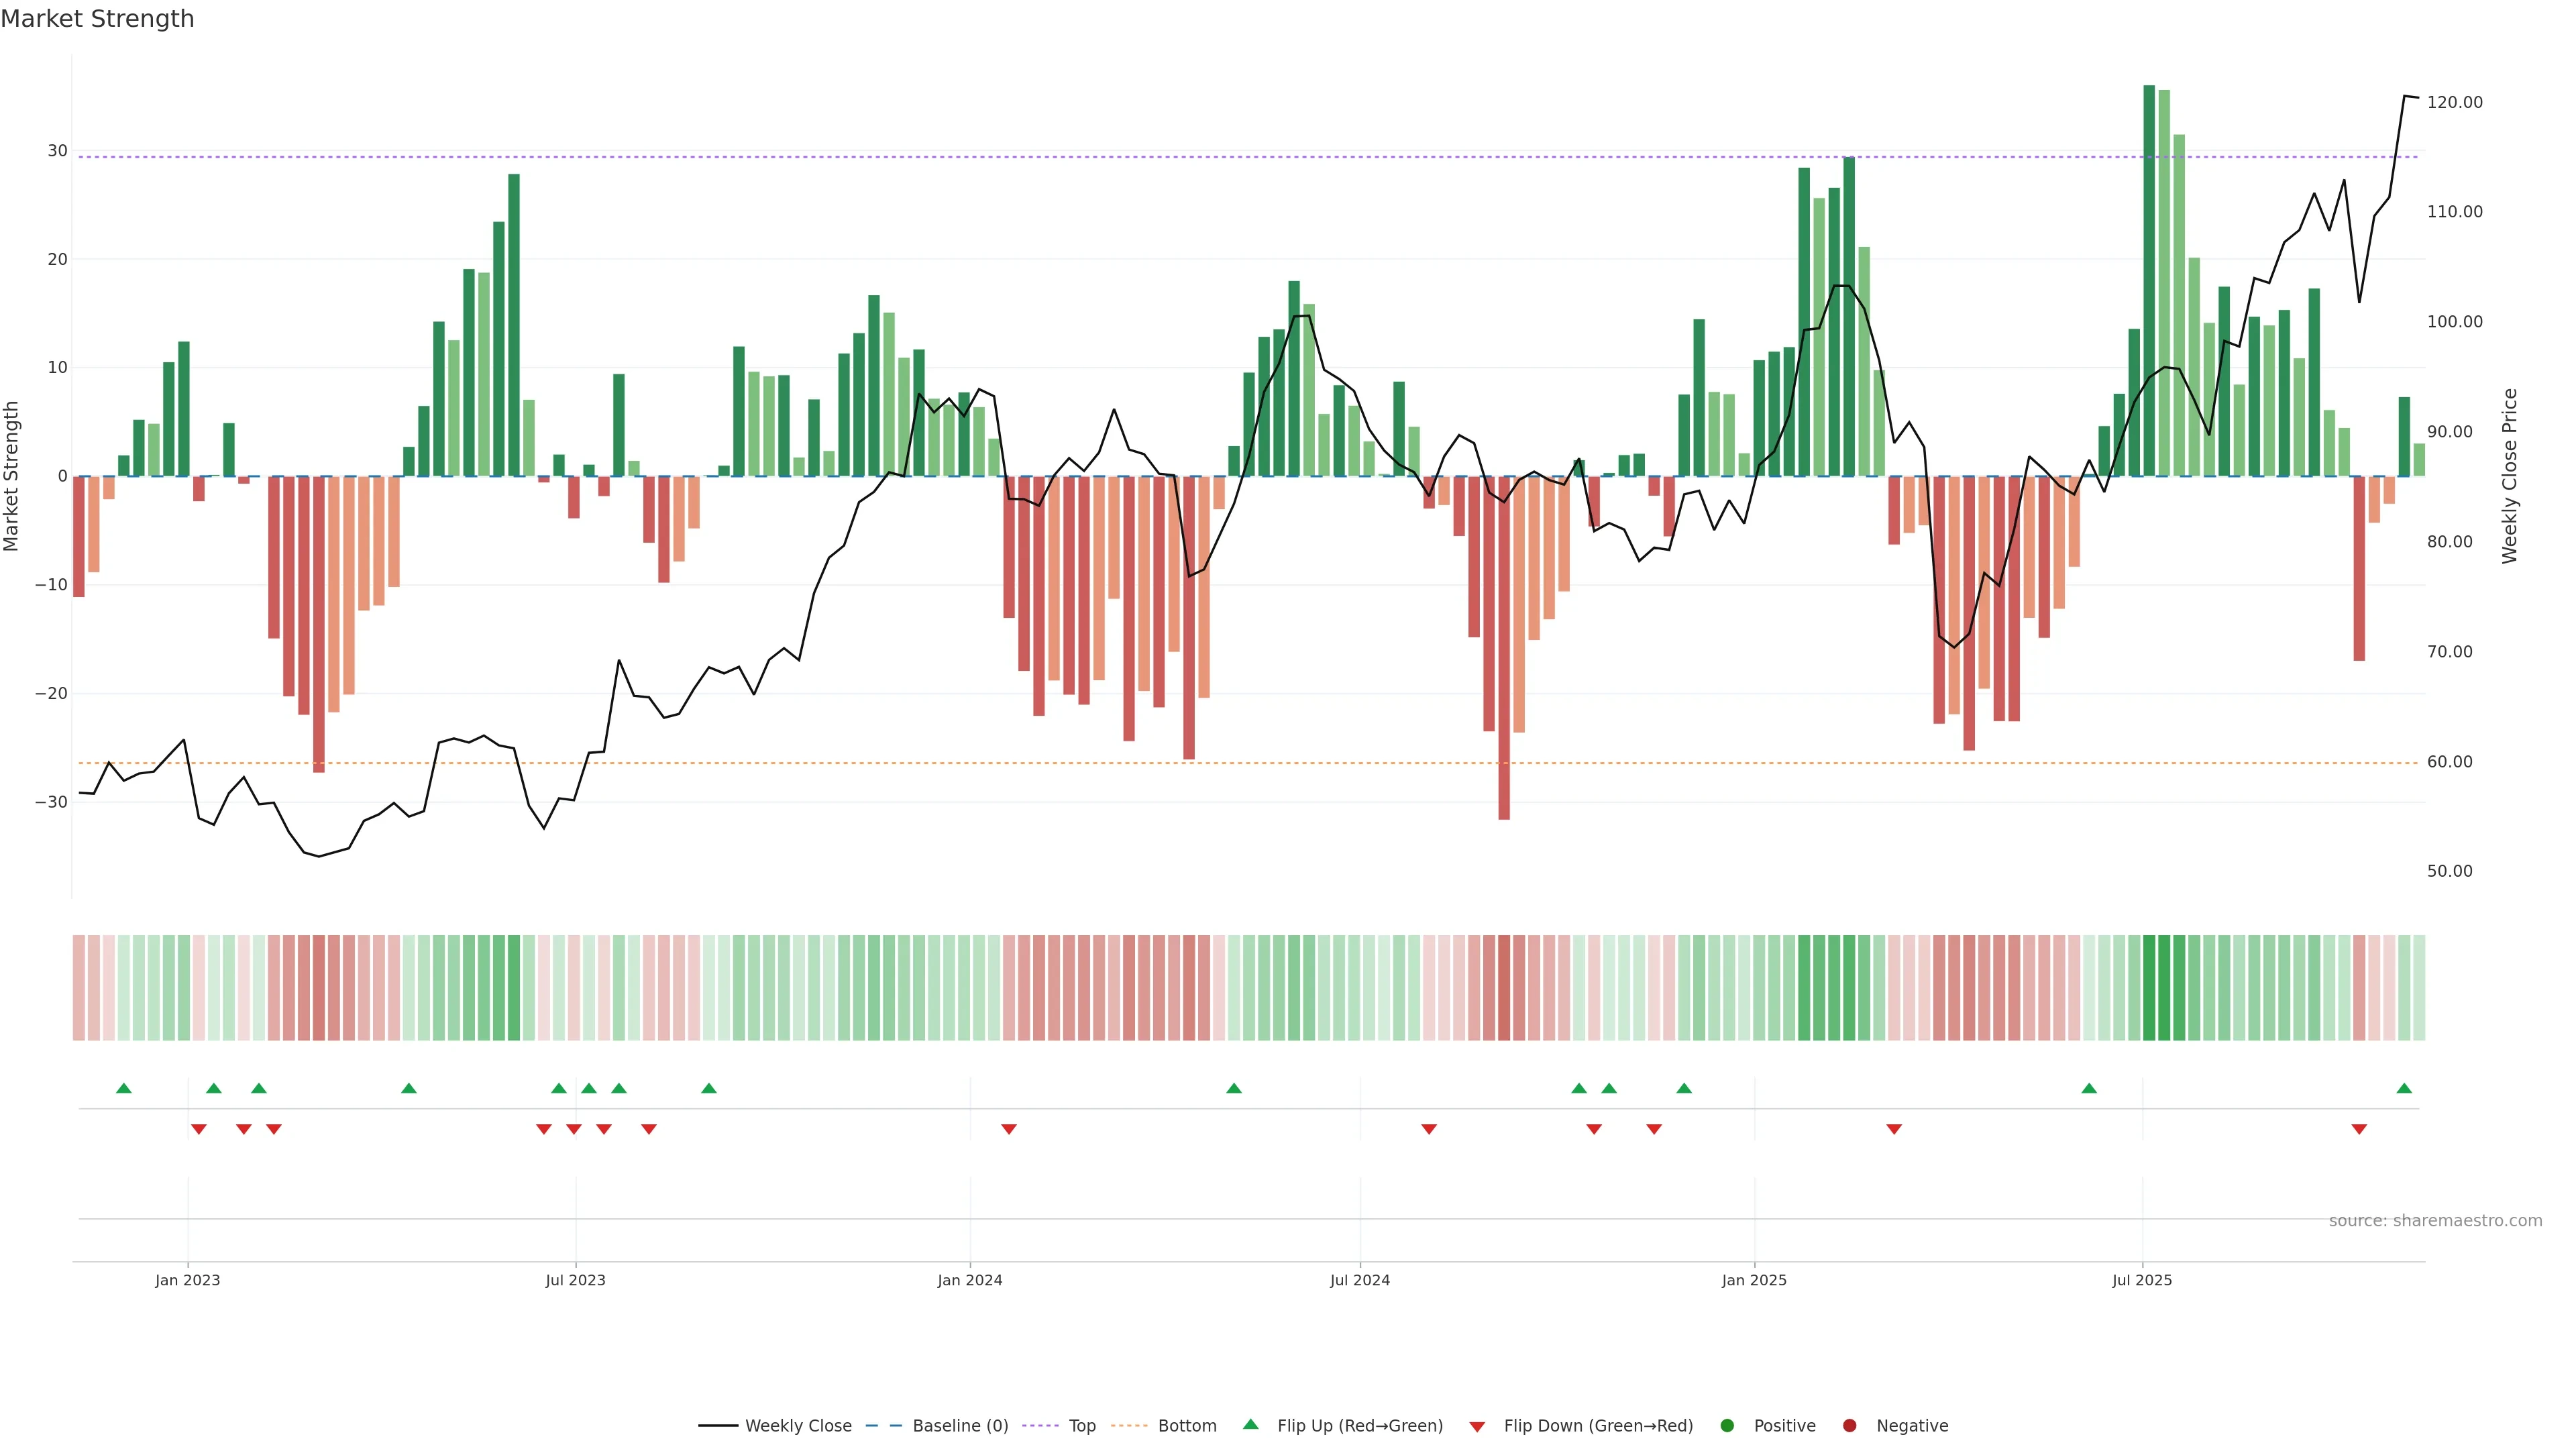Viewport: 2576px width, 1449px height.
Task: Click the Market Strength chart title
Action: click(x=97, y=19)
